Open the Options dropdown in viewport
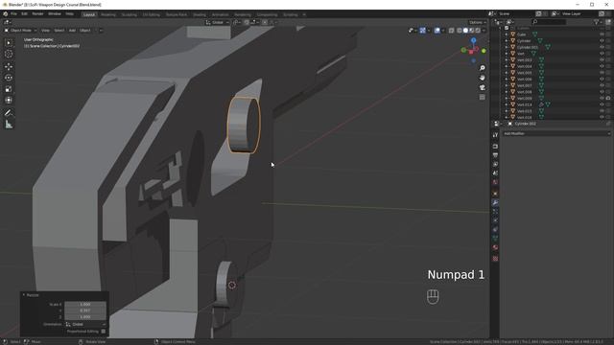The height and width of the screenshot is (345, 614). tap(477, 22)
